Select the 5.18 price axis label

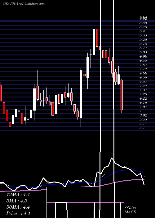(x=143, y=44)
